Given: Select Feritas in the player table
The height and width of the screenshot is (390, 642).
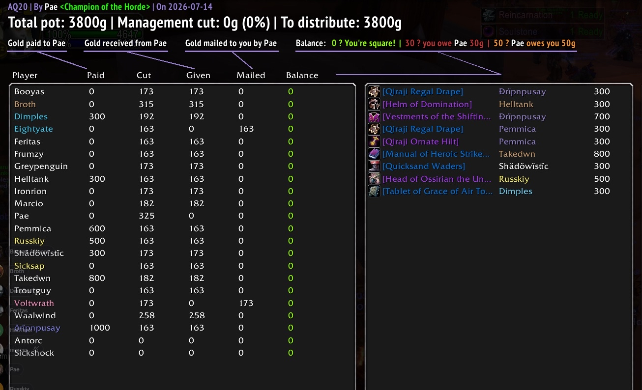Looking at the screenshot, I should pyautogui.click(x=29, y=141).
